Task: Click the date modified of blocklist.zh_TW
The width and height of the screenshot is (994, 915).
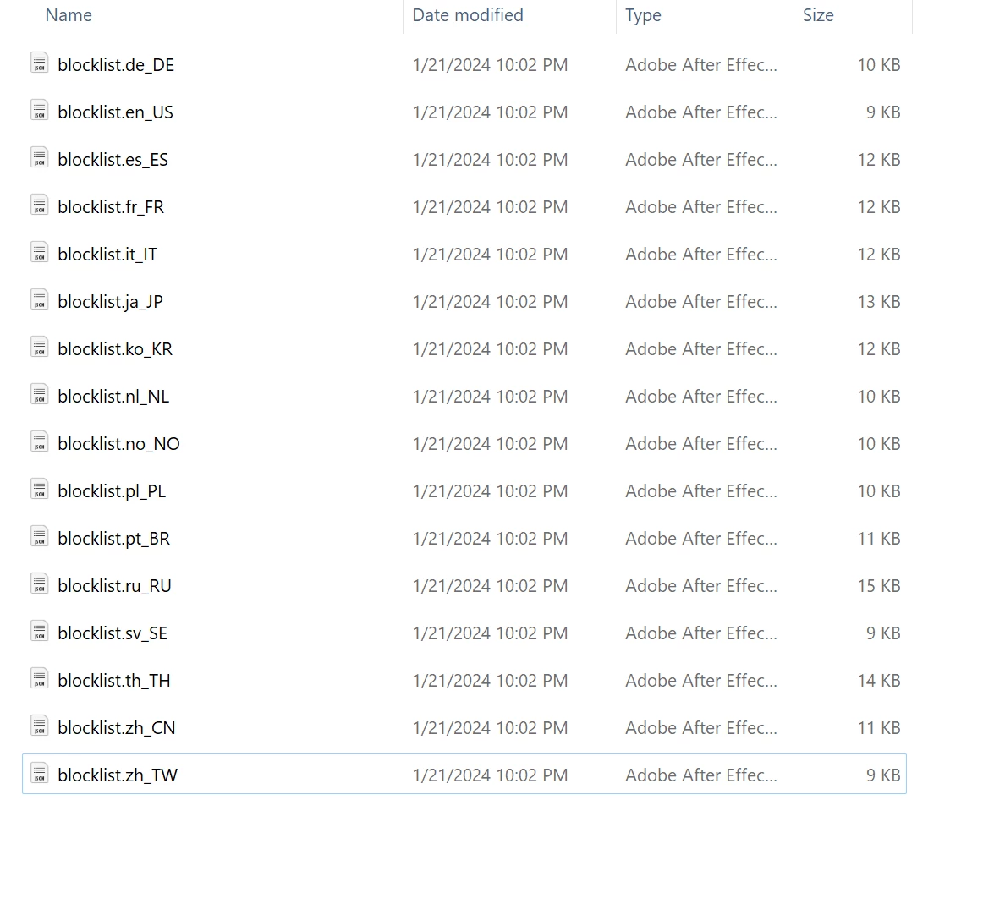Action: pyautogui.click(x=490, y=775)
